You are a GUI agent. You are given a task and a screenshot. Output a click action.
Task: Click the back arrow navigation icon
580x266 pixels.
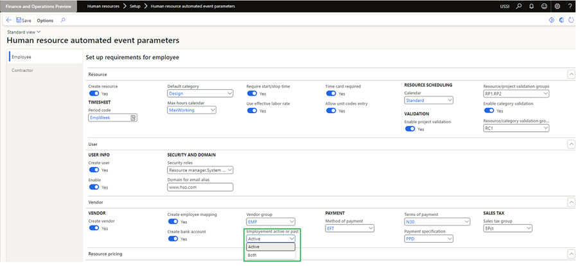pyautogui.click(x=9, y=20)
